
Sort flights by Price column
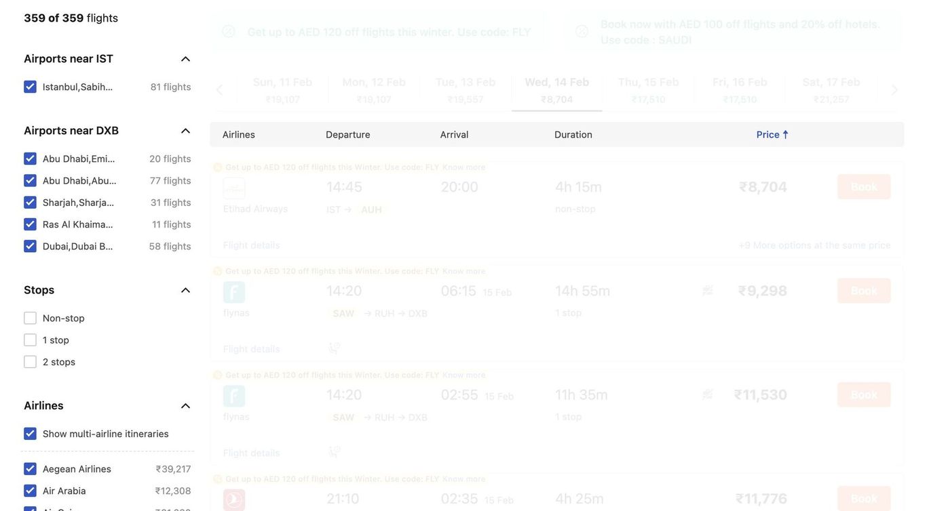pyautogui.click(x=772, y=134)
